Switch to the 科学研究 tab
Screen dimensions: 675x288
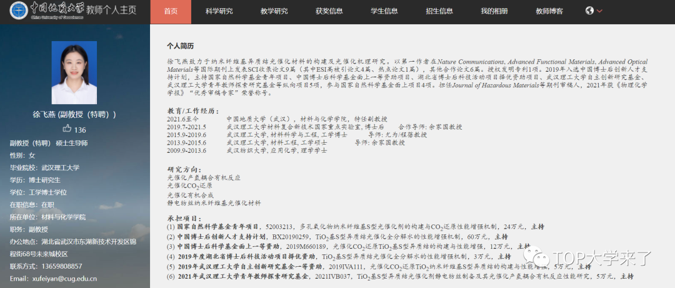(x=219, y=11)
